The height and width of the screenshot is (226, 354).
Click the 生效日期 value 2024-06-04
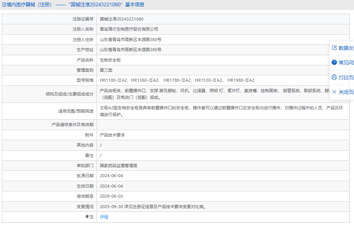[111, 186]
